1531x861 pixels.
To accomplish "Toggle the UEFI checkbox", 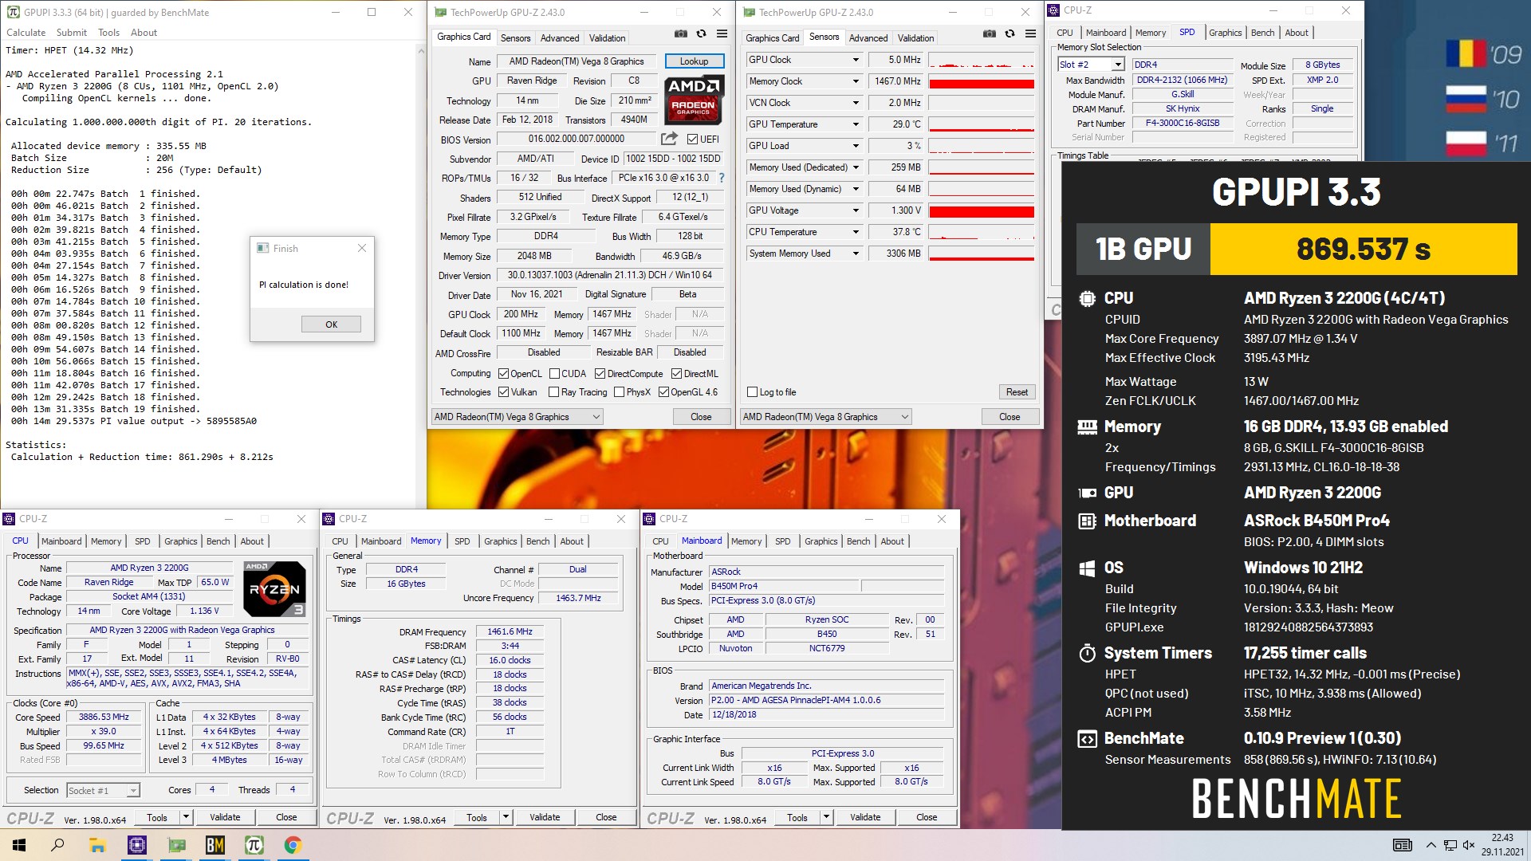I will (x=692, y=139).
